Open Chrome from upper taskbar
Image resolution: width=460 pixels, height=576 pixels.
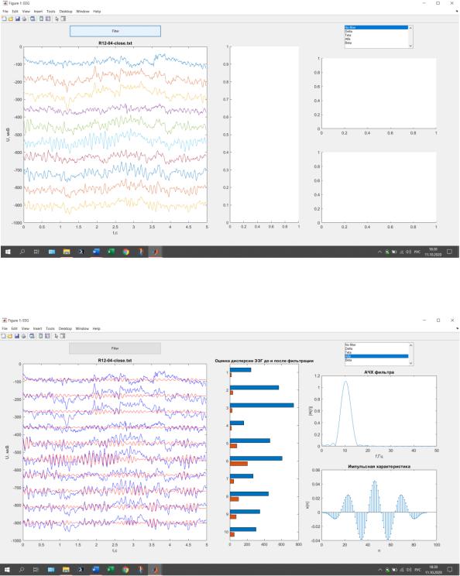point(126,252)
